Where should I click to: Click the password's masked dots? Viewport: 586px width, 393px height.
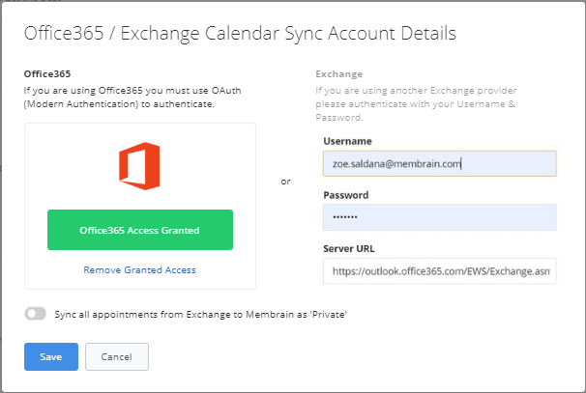[x=345, y=217]
